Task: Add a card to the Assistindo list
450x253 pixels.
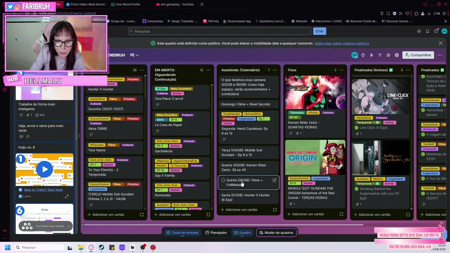Action: [x=242, y=210]
